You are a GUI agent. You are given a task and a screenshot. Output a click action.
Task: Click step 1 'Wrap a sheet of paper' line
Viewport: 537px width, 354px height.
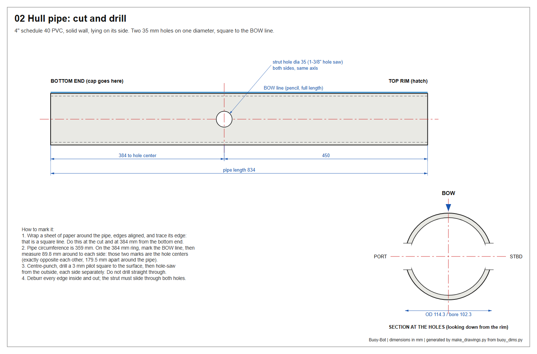pyautogui.click(x=104, y=236)
